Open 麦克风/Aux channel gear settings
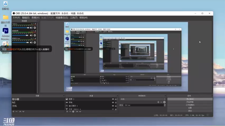Screen dimensions: 225x126 point(35,43)
